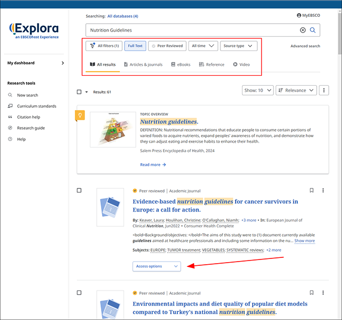
Task: Click Read more on topic overview
Action: (x=153, y=165)
